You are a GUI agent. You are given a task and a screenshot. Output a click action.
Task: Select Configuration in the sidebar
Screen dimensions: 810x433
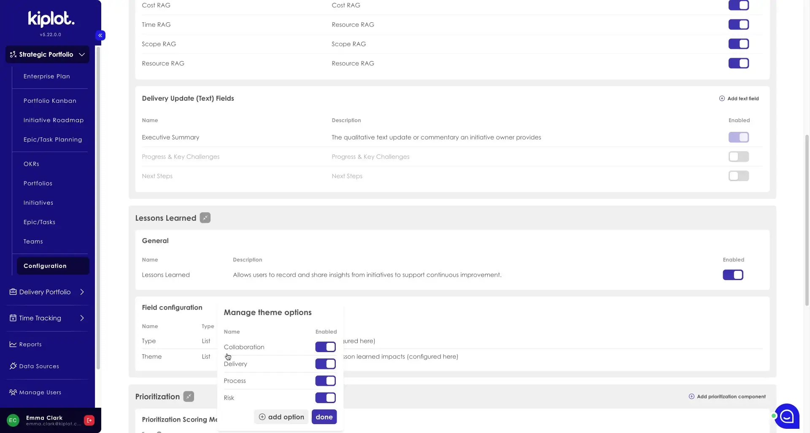click(x=45, y=265)
